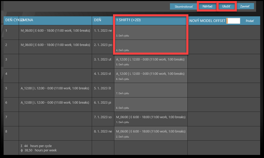The height and width of the screenshot is (158, 264).
Task: Click the 38,50 hours per week summary
Action: [x=38, y=150]
